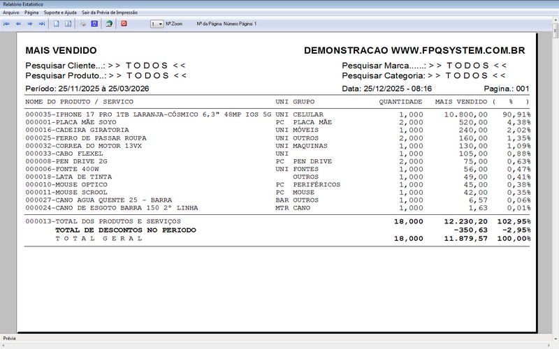Open the Página menu
The width and height of the screenshot is (559, 349).
31,13
